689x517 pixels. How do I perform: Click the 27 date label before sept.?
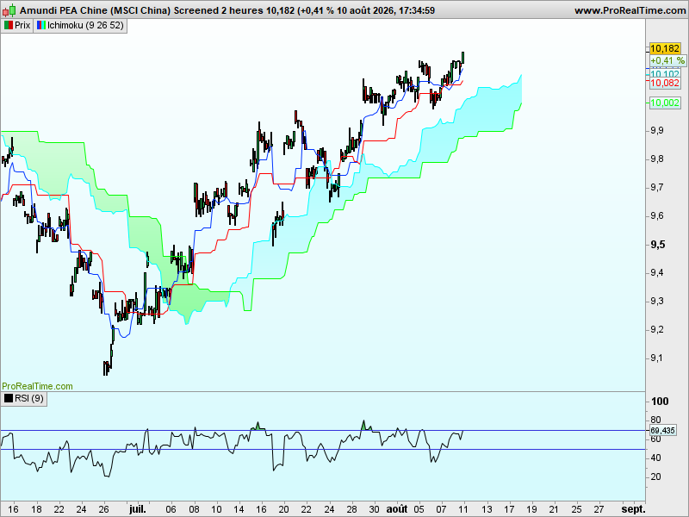pyautogui.click(x=599, y=509)
